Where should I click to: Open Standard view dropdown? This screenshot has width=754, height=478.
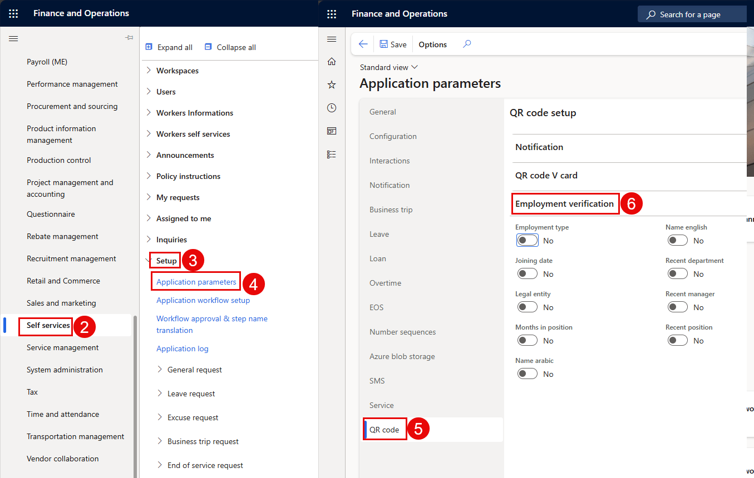click(x=388, y=67)
